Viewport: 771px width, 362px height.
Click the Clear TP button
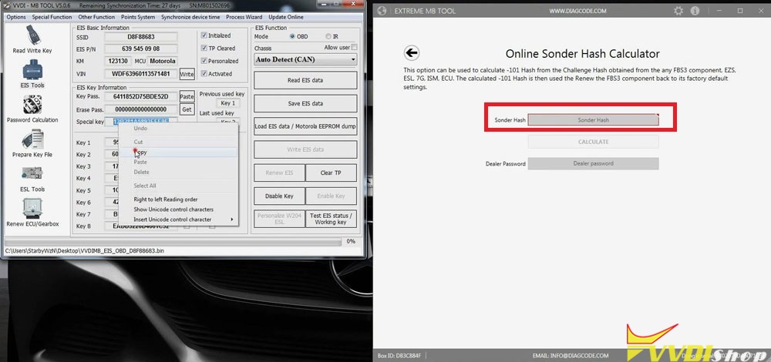pyautogui.click(x=331, y=173)
